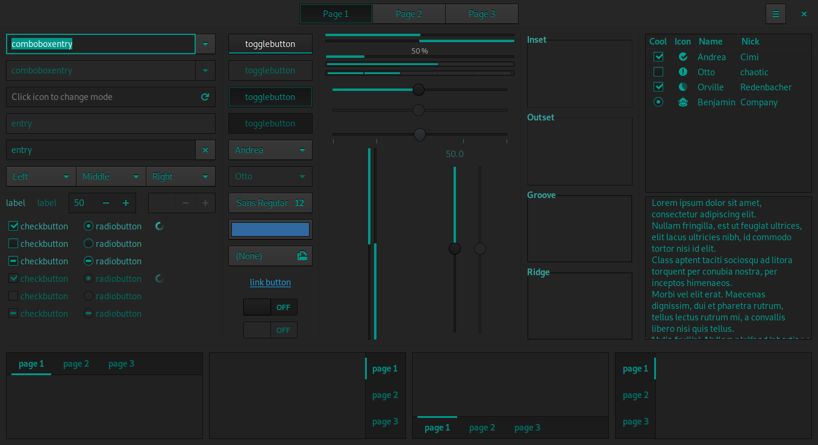Click the active spinner next to radiobutton
The width and height of the screenshot is (818, 445).
[160, 226]
